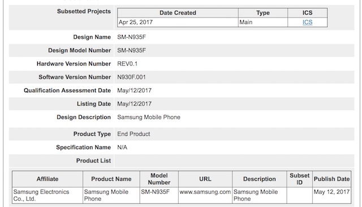Image resolution: width=362 pixels, height=207 pixels.
Task: Click the Design Model Number value SM-N935F
Action: coord(131,50)
